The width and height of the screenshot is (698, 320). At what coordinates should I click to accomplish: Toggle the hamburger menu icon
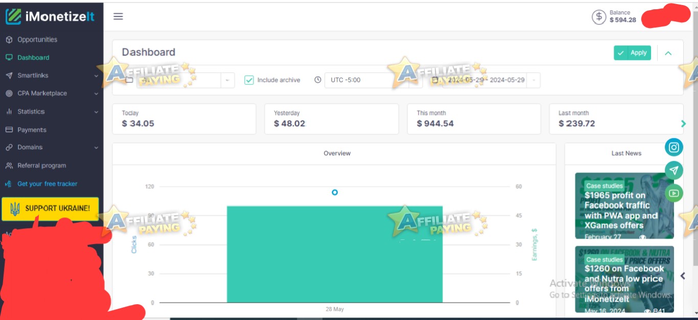[x=118, y=16]
